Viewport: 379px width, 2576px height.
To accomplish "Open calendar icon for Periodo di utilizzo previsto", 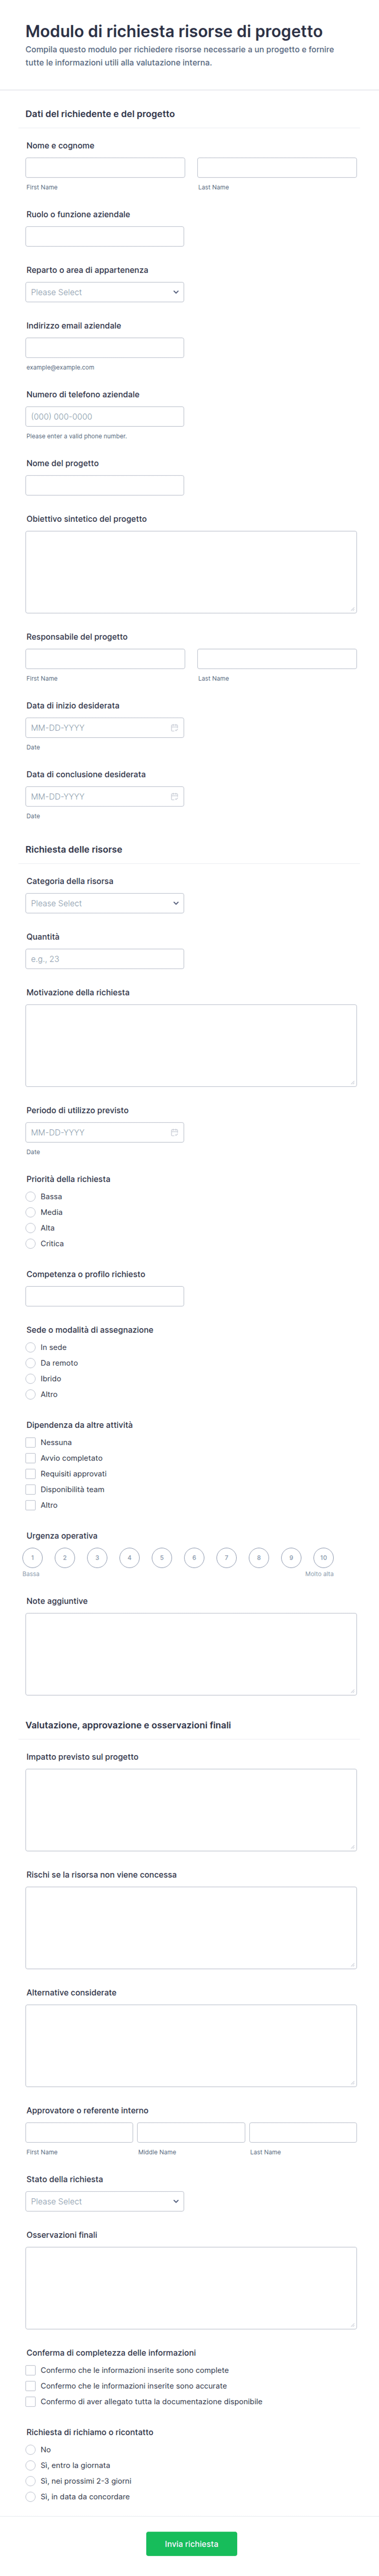I will tap(174, 1133).
